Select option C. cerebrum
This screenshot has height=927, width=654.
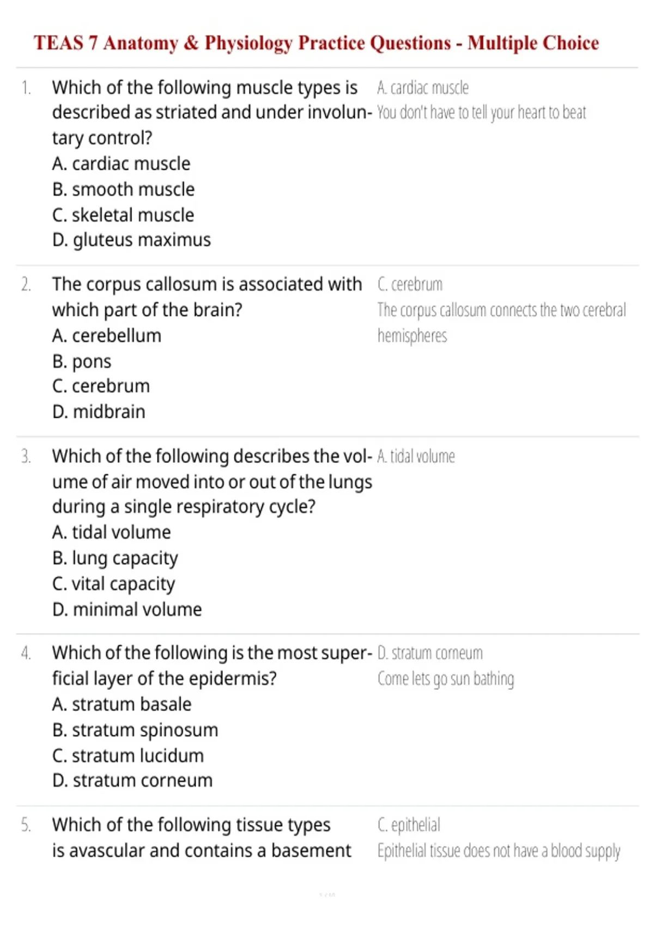101,386
